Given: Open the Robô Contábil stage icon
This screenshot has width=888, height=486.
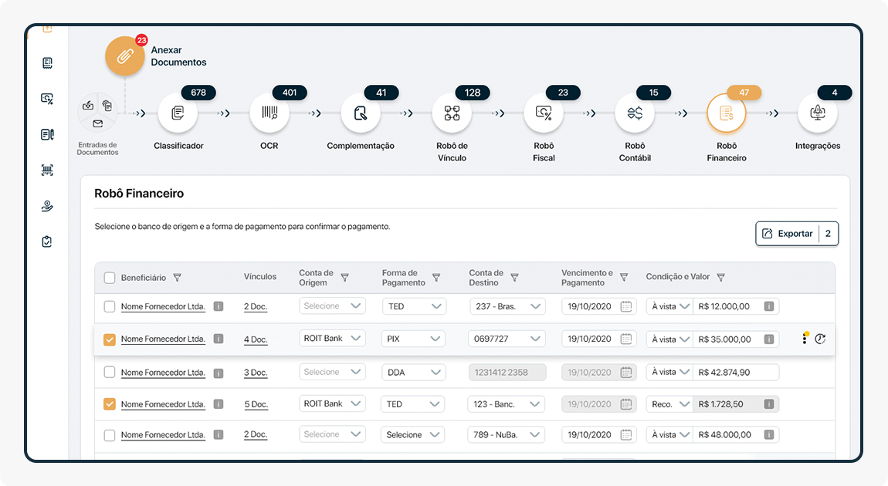Looking at the screenshot, I should pyautogui.click(x=635, y=113).
